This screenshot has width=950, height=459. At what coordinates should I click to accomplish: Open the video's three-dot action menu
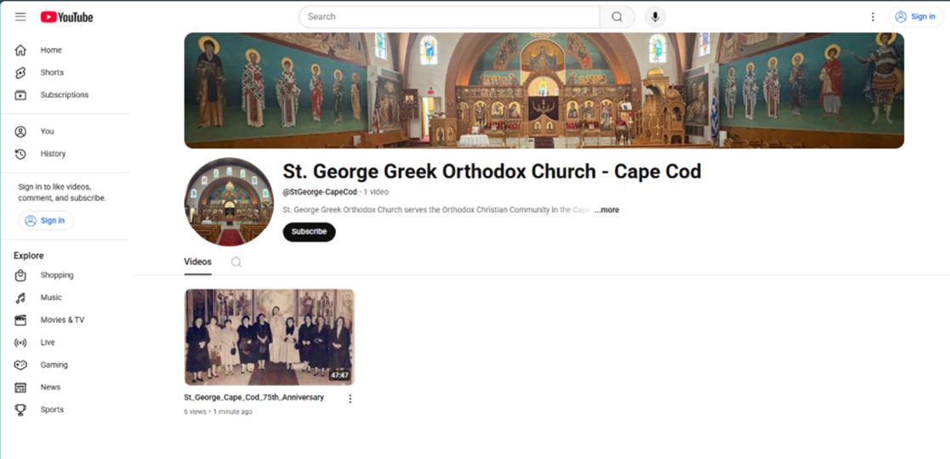coord(350,399)
